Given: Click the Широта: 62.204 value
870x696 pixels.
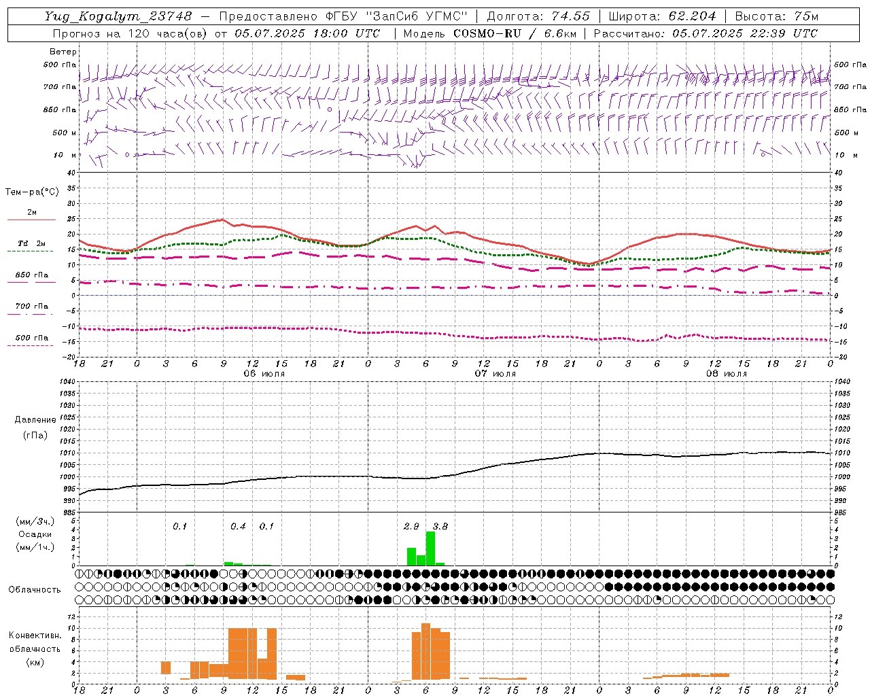Looking at the screenshot, I should click(662, 16).
